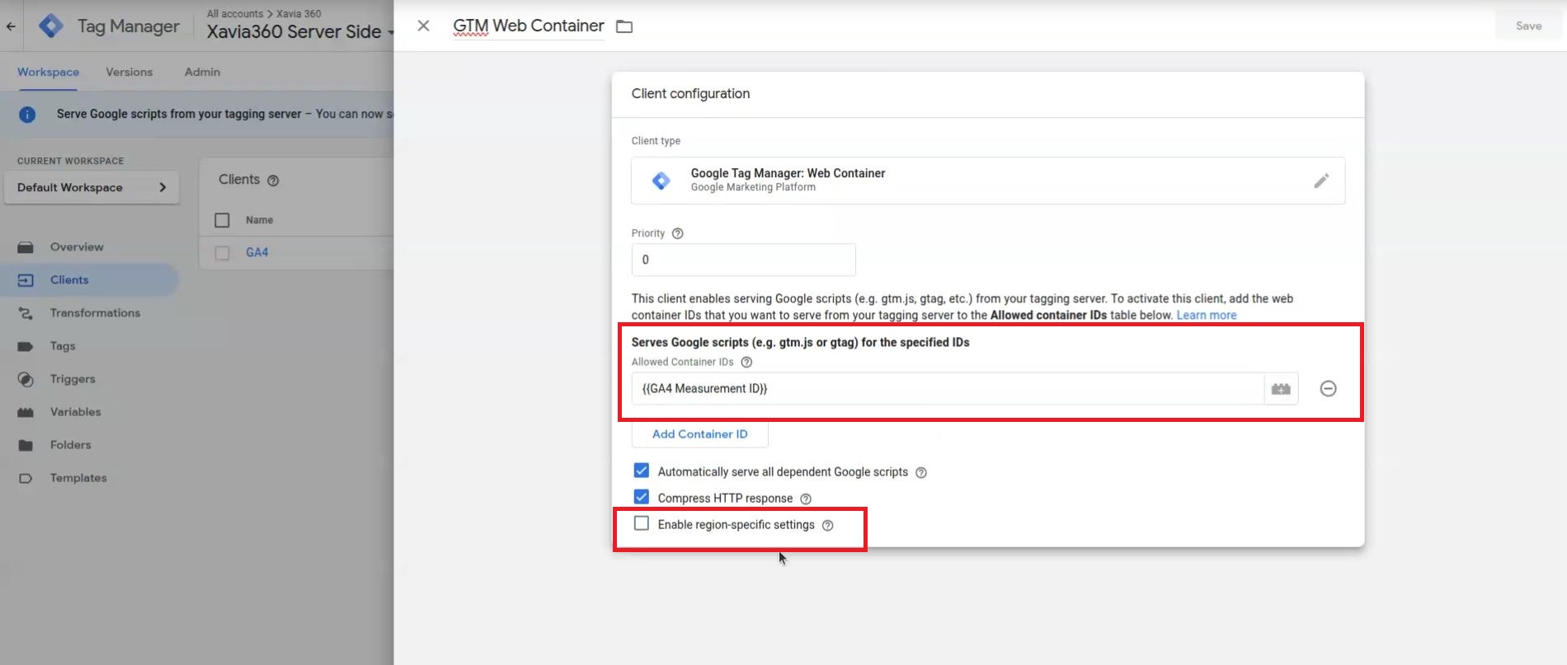1567x665 pixels.
Task: Open help for the Priority field
Action: [678, 233]
